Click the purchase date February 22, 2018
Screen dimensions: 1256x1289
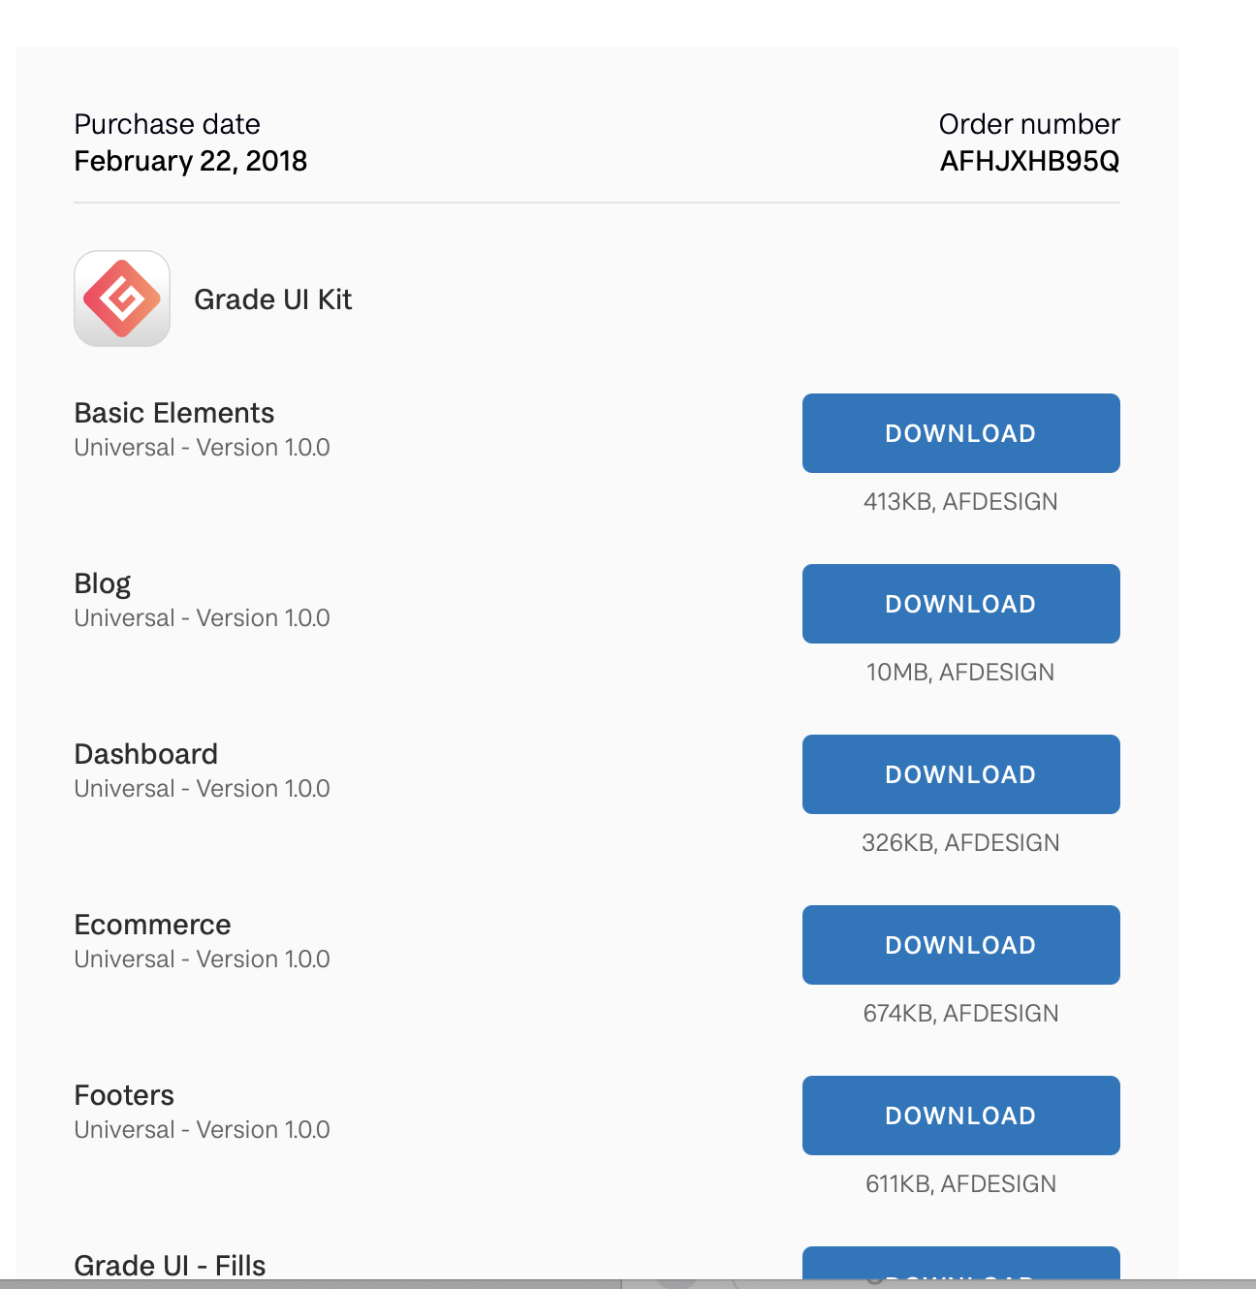click(x=190, y=161)
